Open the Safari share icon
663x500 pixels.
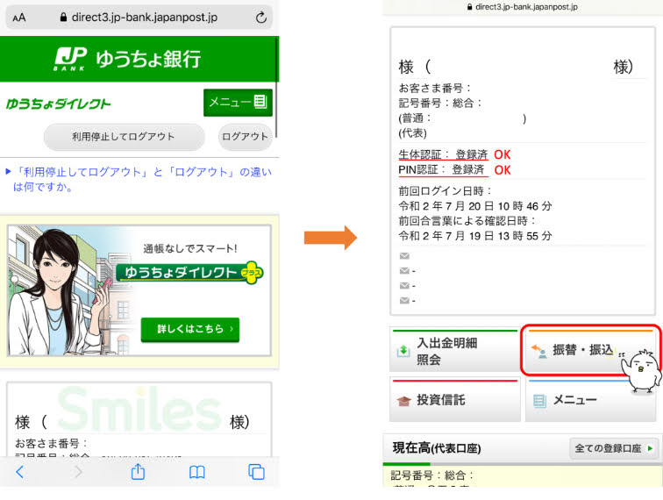coord(138,471)
